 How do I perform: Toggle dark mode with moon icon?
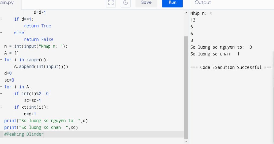point(125,3)
